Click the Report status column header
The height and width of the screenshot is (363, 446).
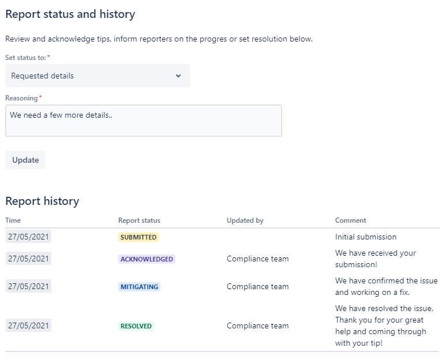pos(139,220)
